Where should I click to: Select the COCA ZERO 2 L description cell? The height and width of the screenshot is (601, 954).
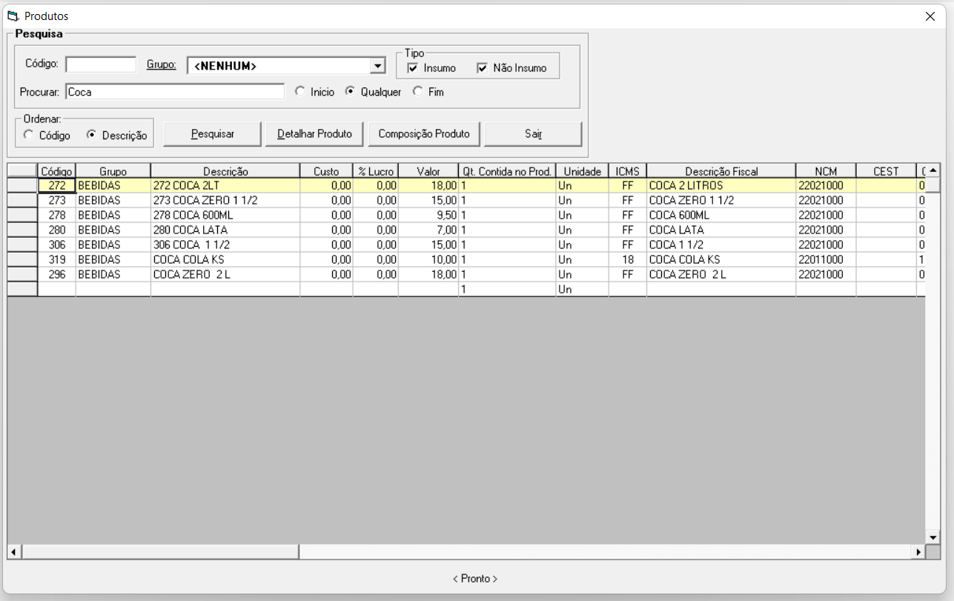[225, 274]
